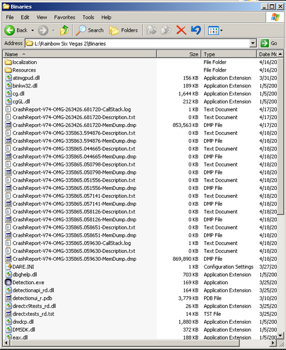Click the vertical scrollbar thumb
This screenshot has width=286, height=350.
tap(281, 136)
